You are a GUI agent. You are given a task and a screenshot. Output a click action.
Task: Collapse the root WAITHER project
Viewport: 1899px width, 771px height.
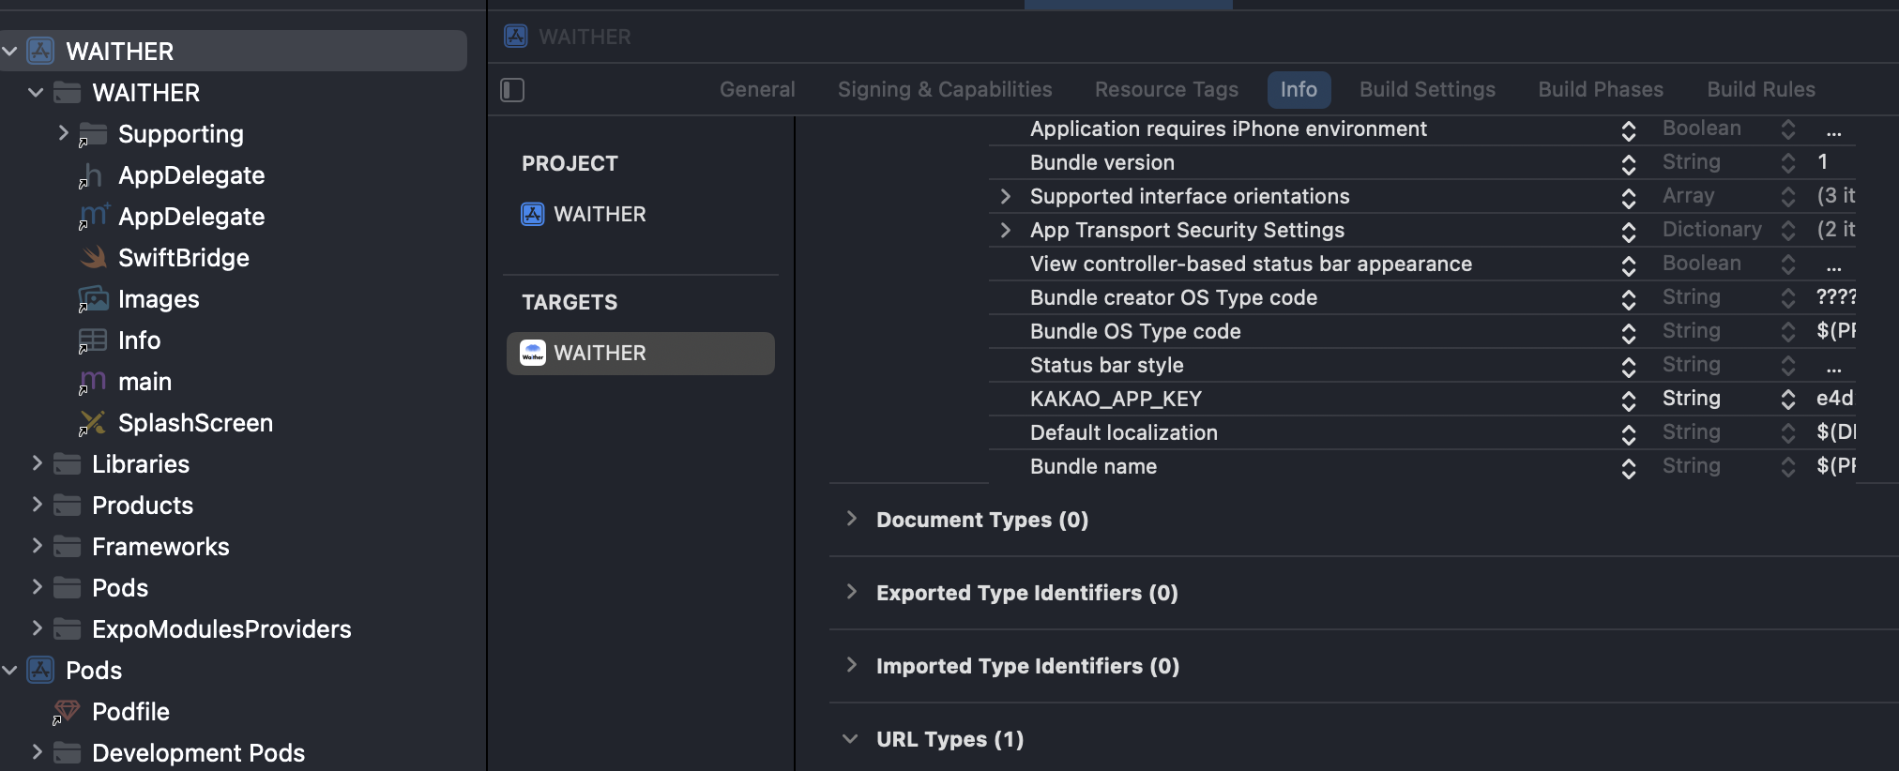[10, 51]
